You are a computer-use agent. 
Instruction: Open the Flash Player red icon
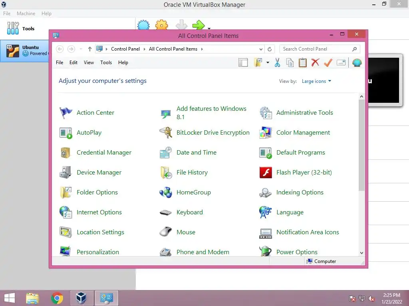tap(266, 173)
